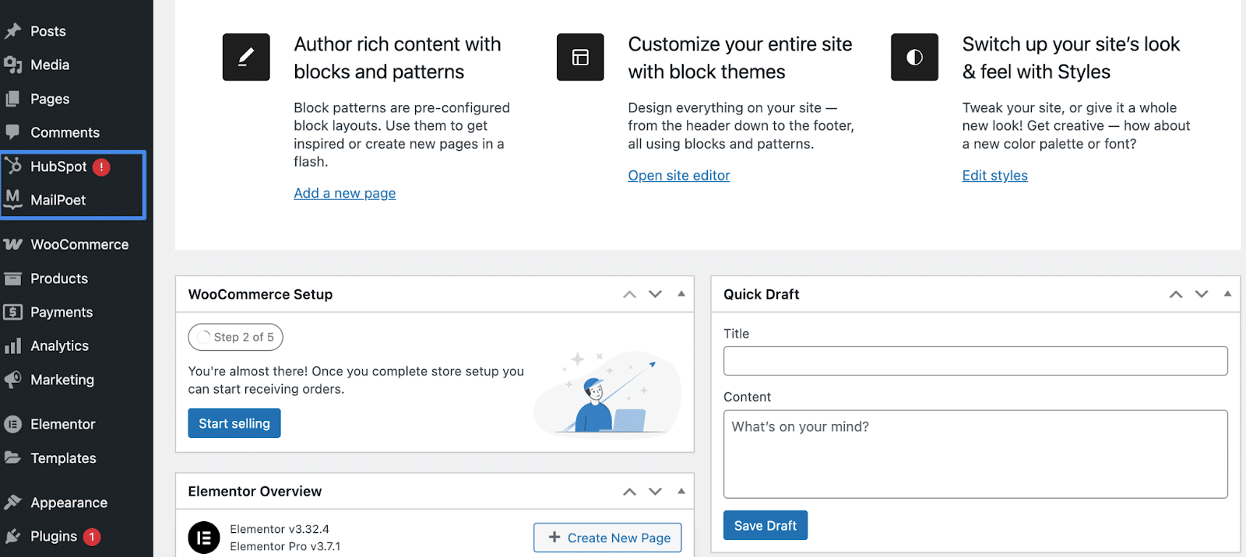Image resolution: width=1246 pixels, height=557 pixels.
Task: Click the Media icon in sidebar
Action: click(12, 65)
